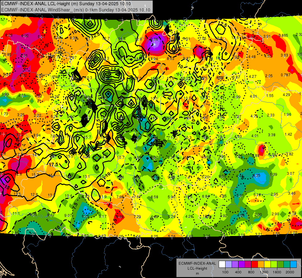Click the magenta legend swatch
The width and height of the screenshot is (302, 278).
[248, 264]
